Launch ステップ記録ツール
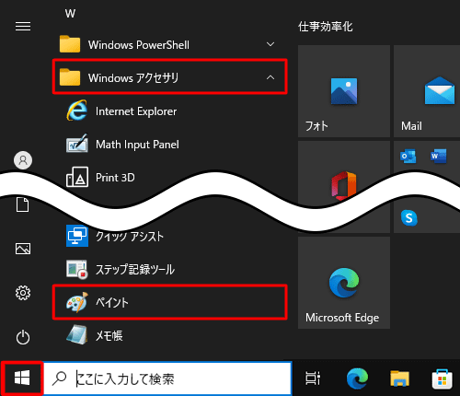460x396 pixels. [170, 270]
